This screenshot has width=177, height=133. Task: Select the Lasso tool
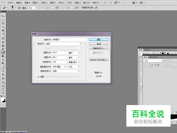point(3,23)
